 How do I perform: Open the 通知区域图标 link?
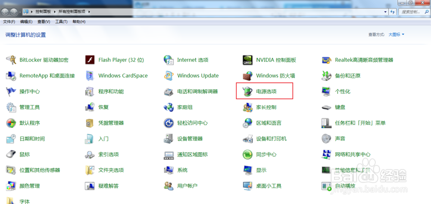192,155
